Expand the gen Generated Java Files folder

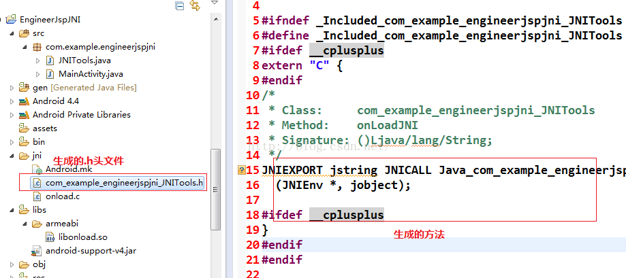(12, 88)
